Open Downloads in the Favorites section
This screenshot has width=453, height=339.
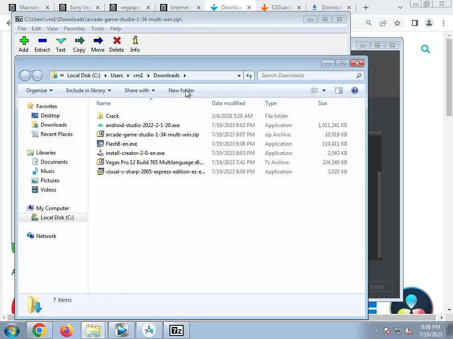click(x=54, y=125)
